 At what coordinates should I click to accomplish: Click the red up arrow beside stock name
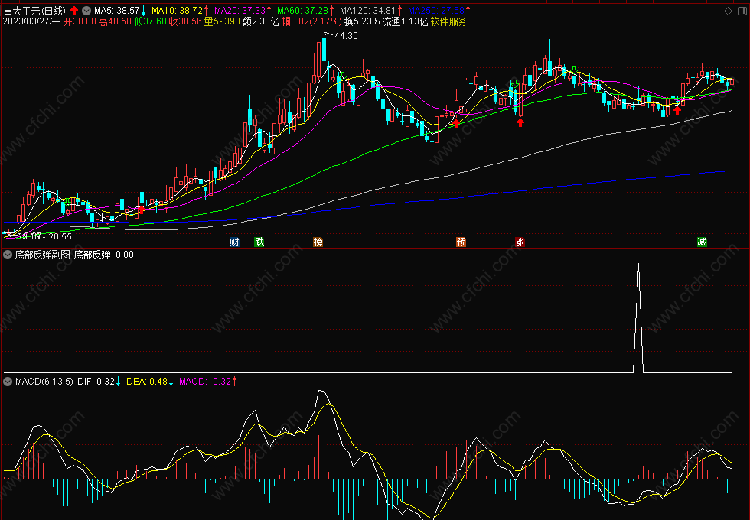point(74,10)
